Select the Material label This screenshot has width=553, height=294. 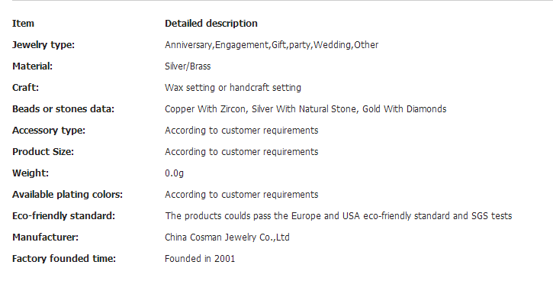click(x=33, y=66)
